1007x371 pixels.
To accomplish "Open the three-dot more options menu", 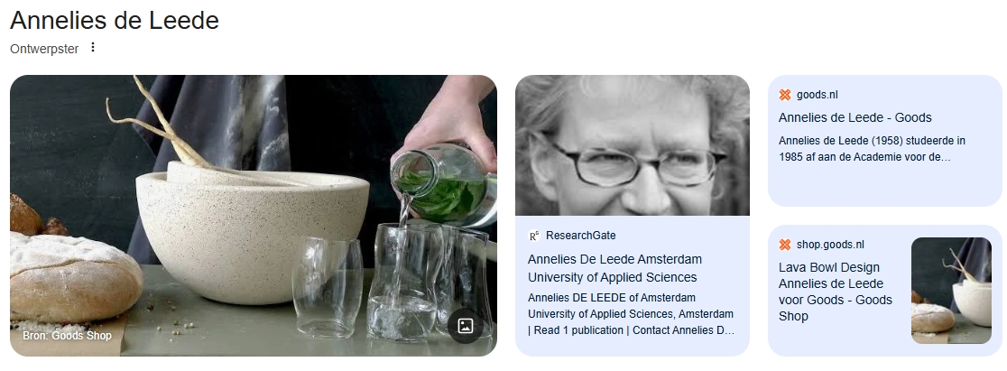I will coord(92,48).
